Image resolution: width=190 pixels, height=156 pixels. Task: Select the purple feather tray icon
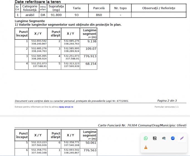(x=182, y=138)
